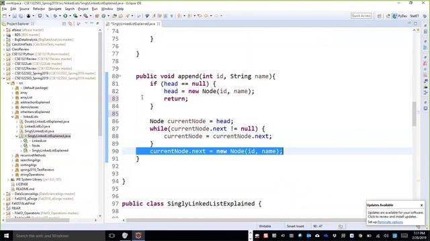Click the Quick Access field
Image resolution: width=430 pixels, height=241 pixels.
coord(361,16)
